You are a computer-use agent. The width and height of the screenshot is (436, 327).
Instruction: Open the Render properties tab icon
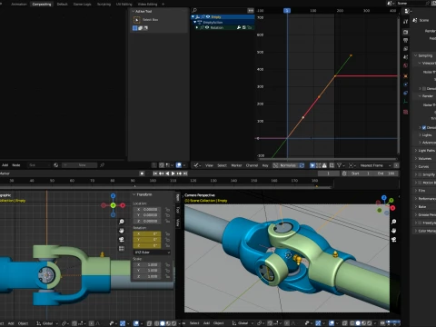click(x=406, y=32)
